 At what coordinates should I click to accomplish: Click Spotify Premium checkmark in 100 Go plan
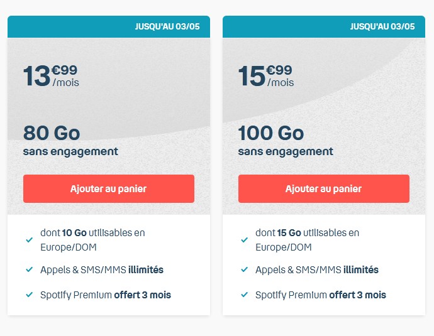[x=244, y=295]
